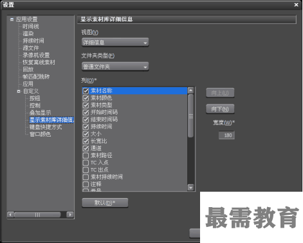303x243 pixels.
Task: Enable the TC 出点 column checkbox
Action: pyautogui.click(x=86, y=170)
